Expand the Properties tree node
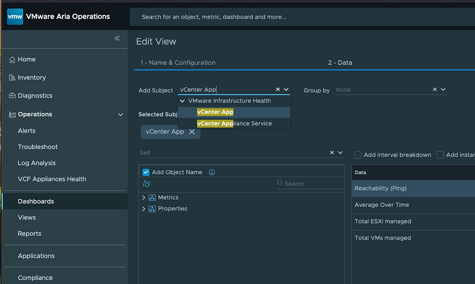The height and width of the screenshot is (284, 475). pyautogui.click(x=143, y=208)
